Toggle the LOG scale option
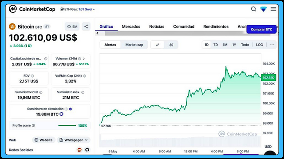Screen dimensions: 284x159 [259, 45]
